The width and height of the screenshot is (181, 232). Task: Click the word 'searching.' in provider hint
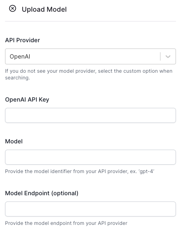(18, 78)
